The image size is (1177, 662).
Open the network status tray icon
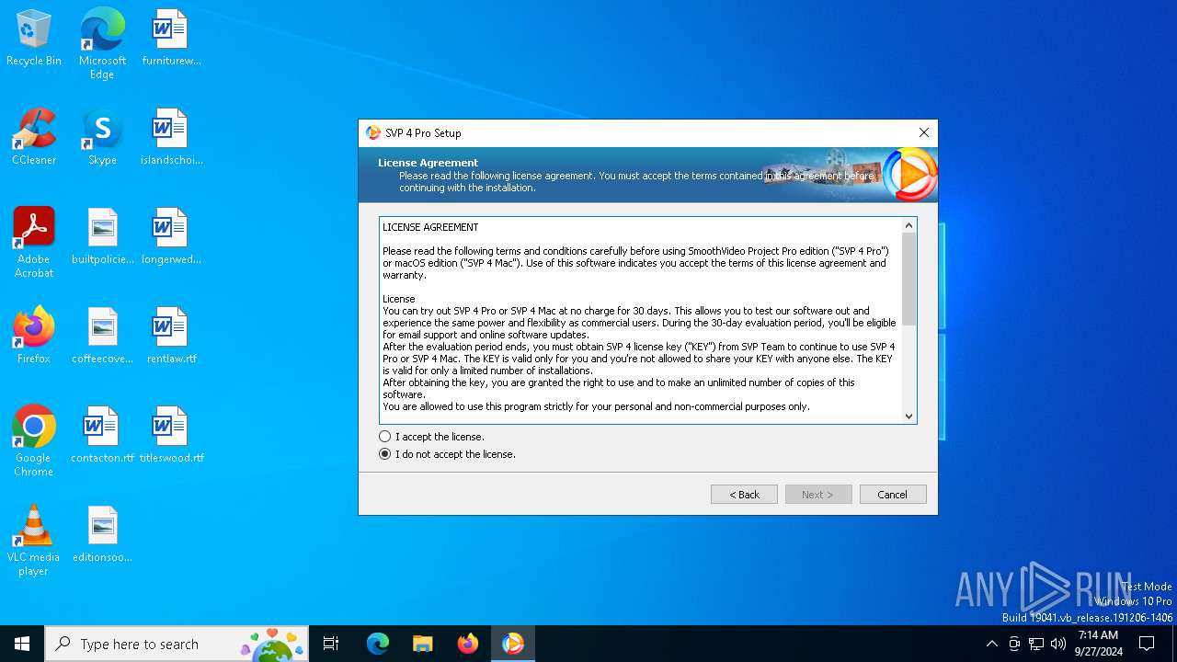pos(1036,644)
